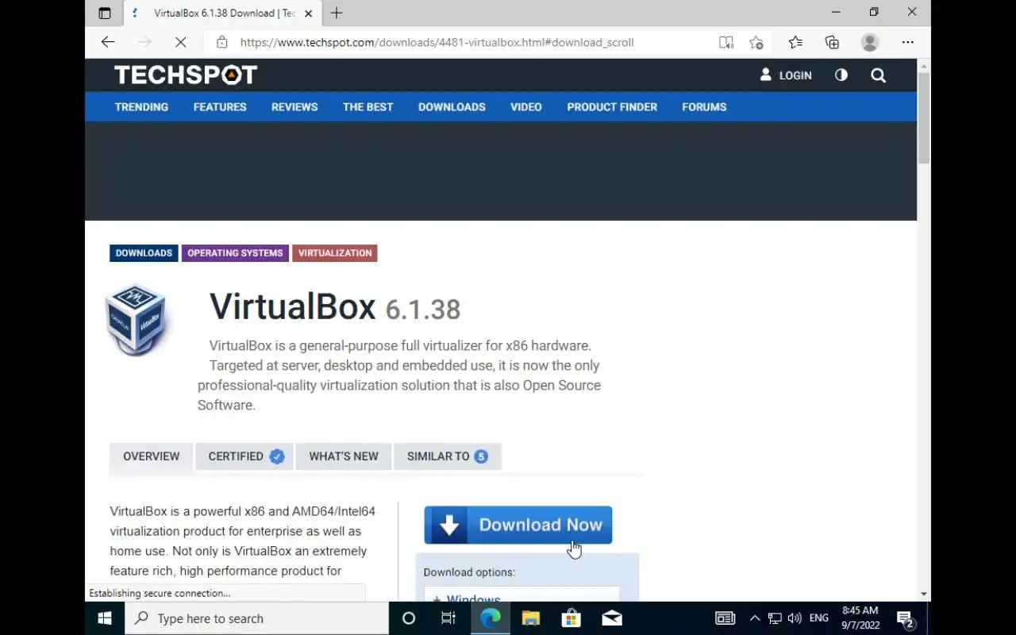This screenshot has height=635, width=1016.
Task: Click the DOWNLOADS category tag
Action: pyautogui.click(x=144, y=253)
